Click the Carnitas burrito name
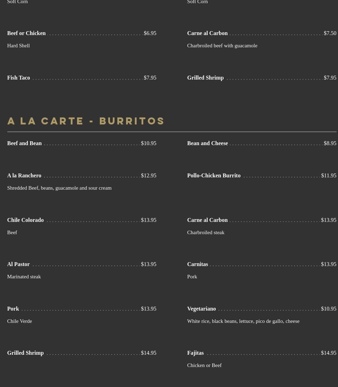338x387 pixels. (198, 264)
